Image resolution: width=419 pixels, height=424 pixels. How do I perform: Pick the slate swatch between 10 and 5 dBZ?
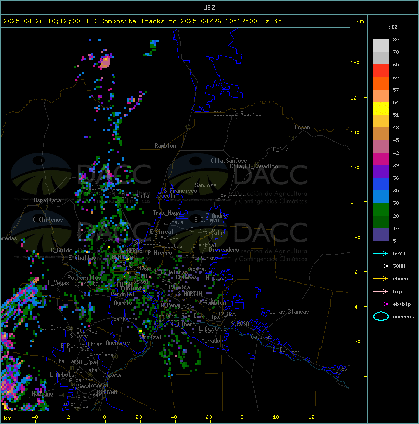point(381,235)
